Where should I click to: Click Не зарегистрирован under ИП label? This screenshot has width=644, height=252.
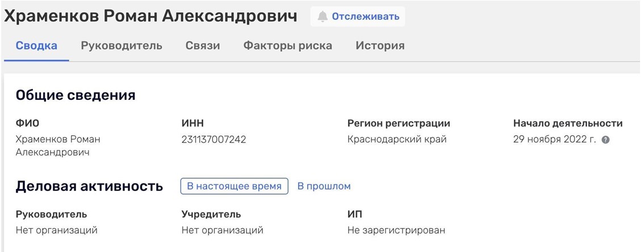coord(396,230)
